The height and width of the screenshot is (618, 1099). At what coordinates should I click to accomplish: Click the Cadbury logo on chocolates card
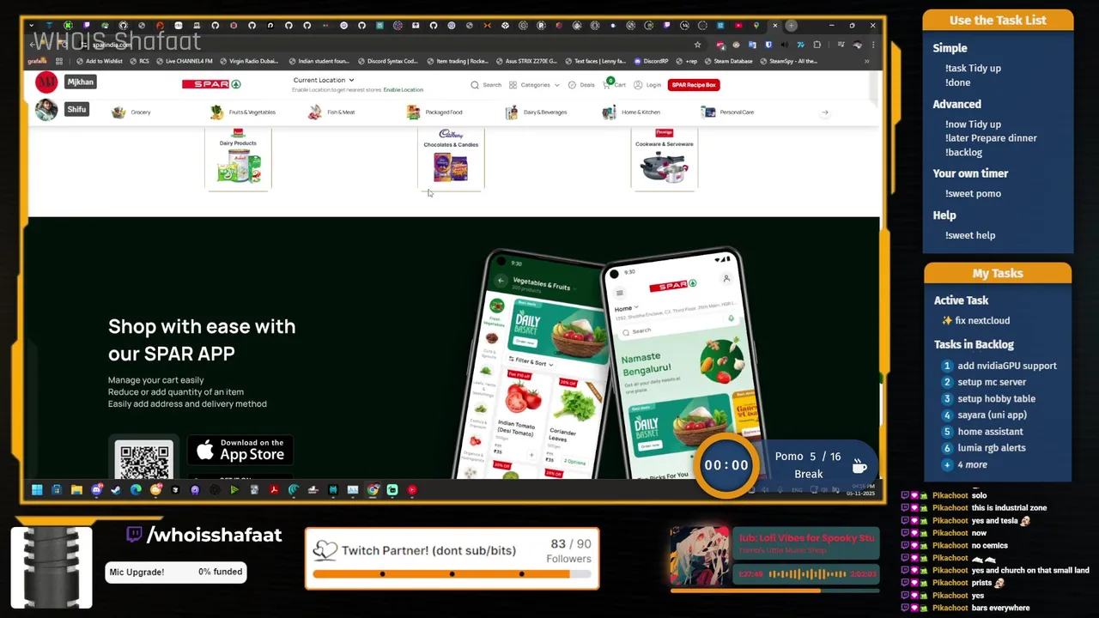pyautogui.click(x=451, y=134)
